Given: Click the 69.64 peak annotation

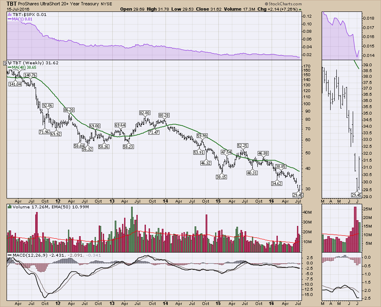Looking at the screenshot, I should point(120,125).
